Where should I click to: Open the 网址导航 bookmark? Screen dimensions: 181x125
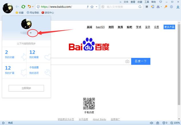[x=33, y=13]
